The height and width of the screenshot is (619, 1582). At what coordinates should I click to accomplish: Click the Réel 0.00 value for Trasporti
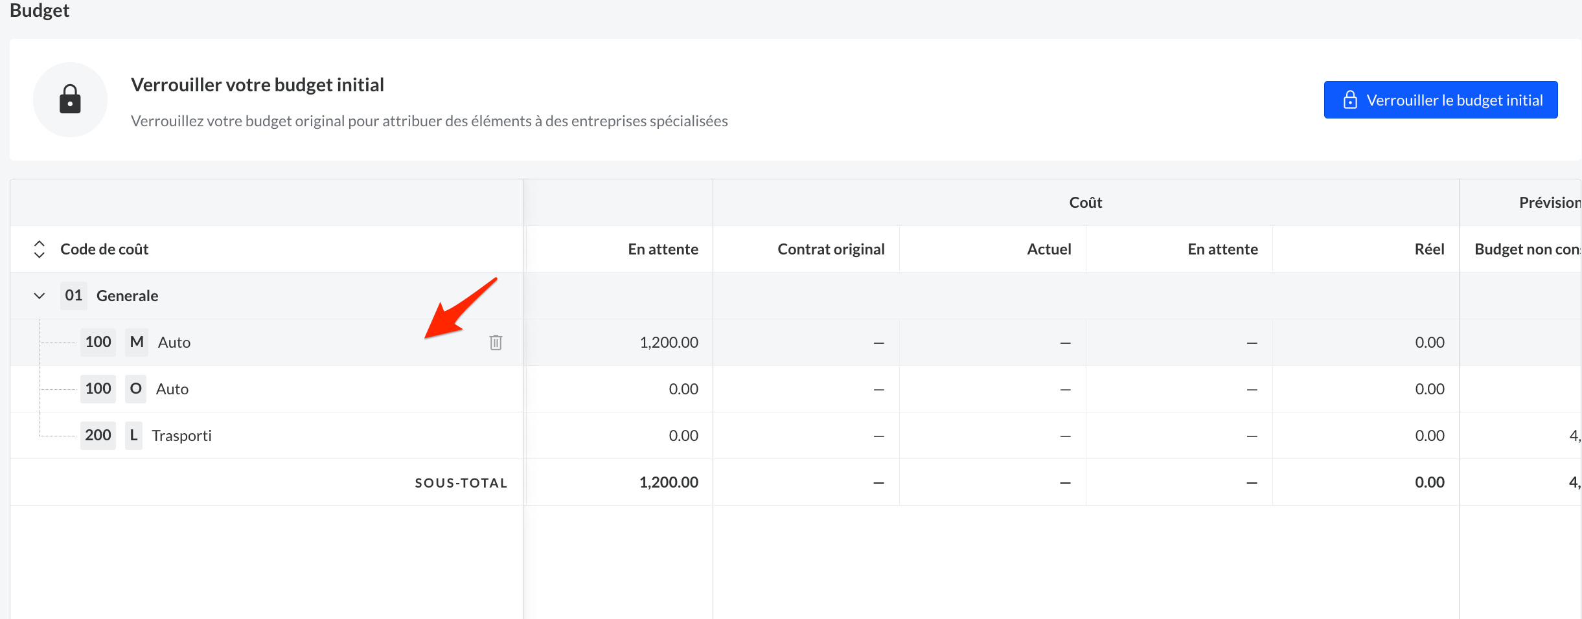tap(1429, 436)
